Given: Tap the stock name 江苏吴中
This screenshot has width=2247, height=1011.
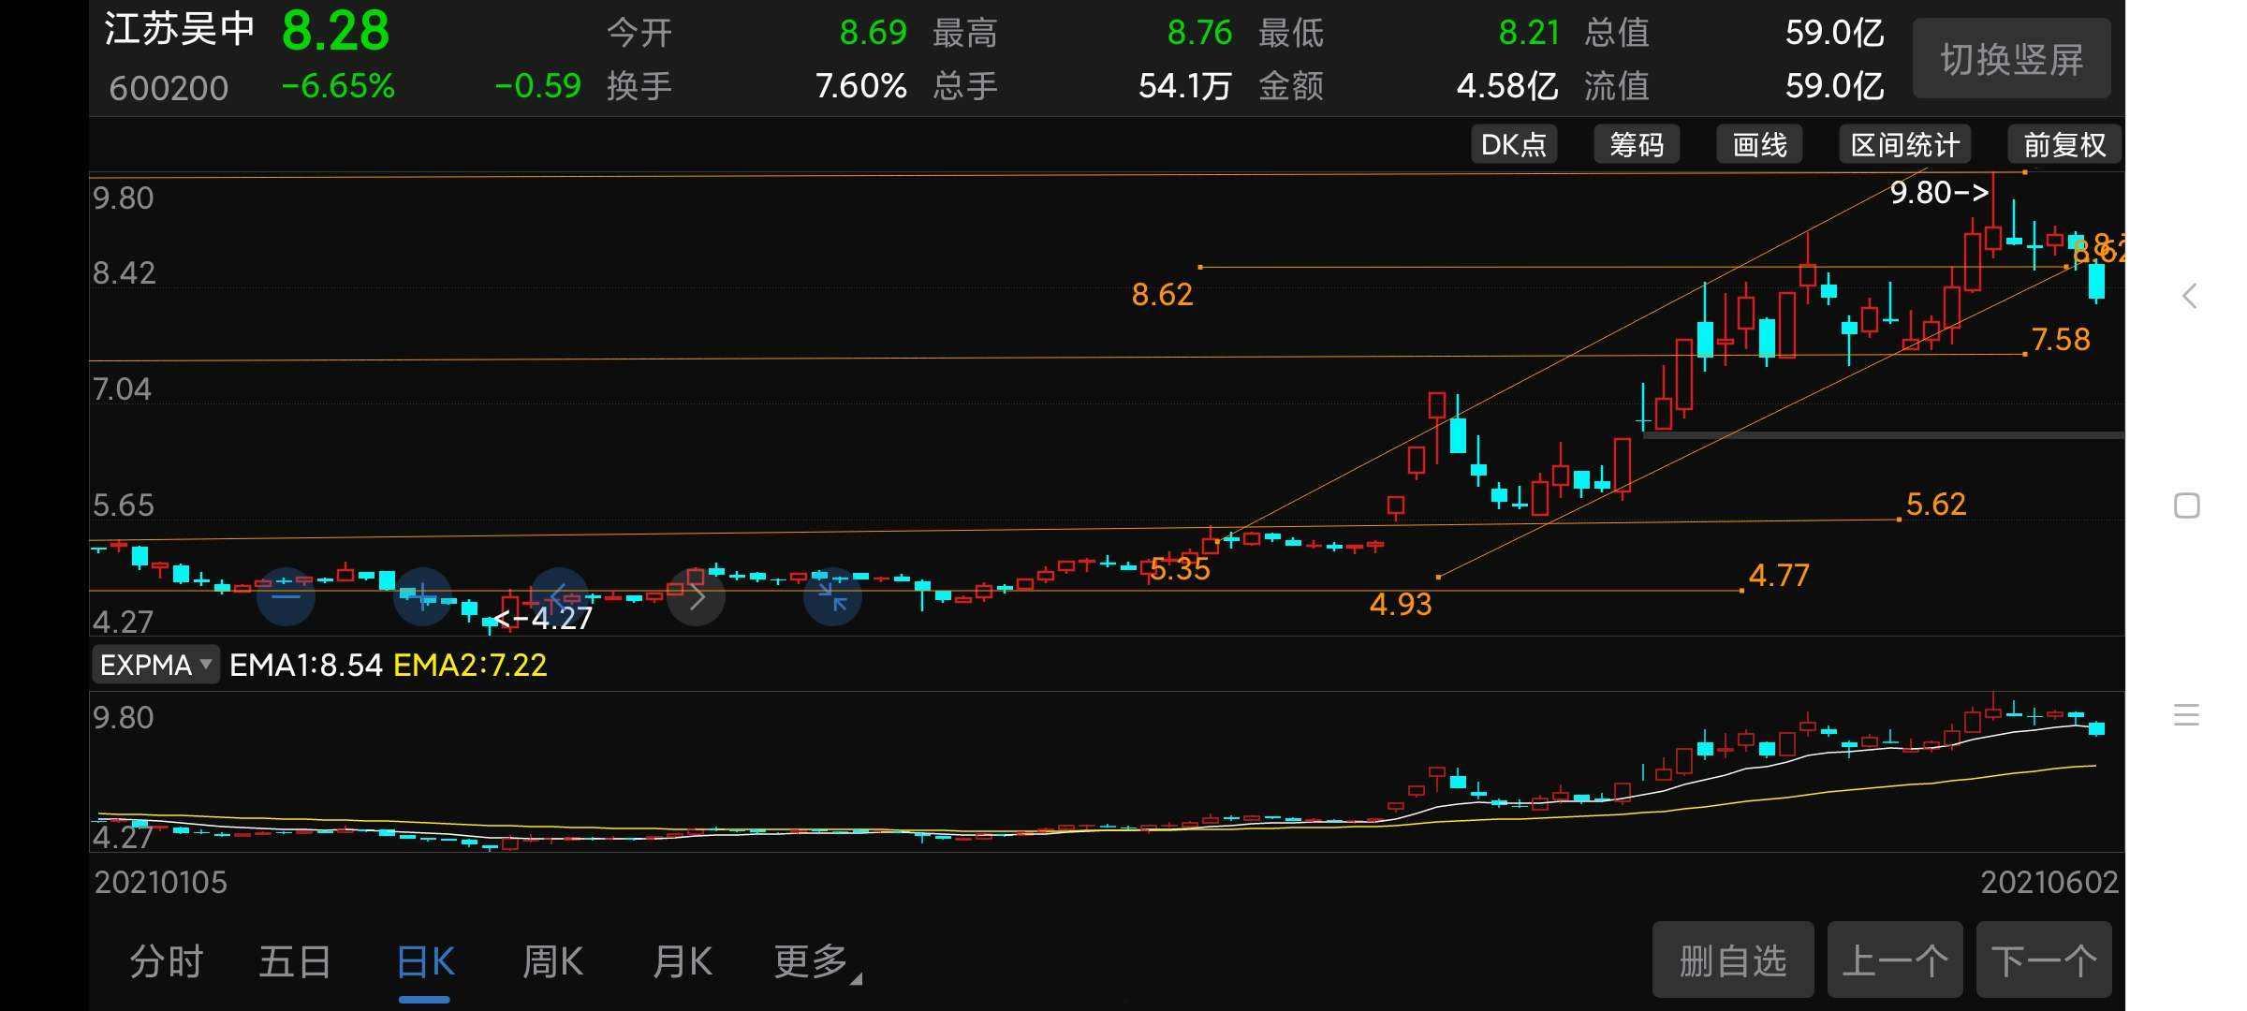Looking at the screenshot, I should click(180, 29).
